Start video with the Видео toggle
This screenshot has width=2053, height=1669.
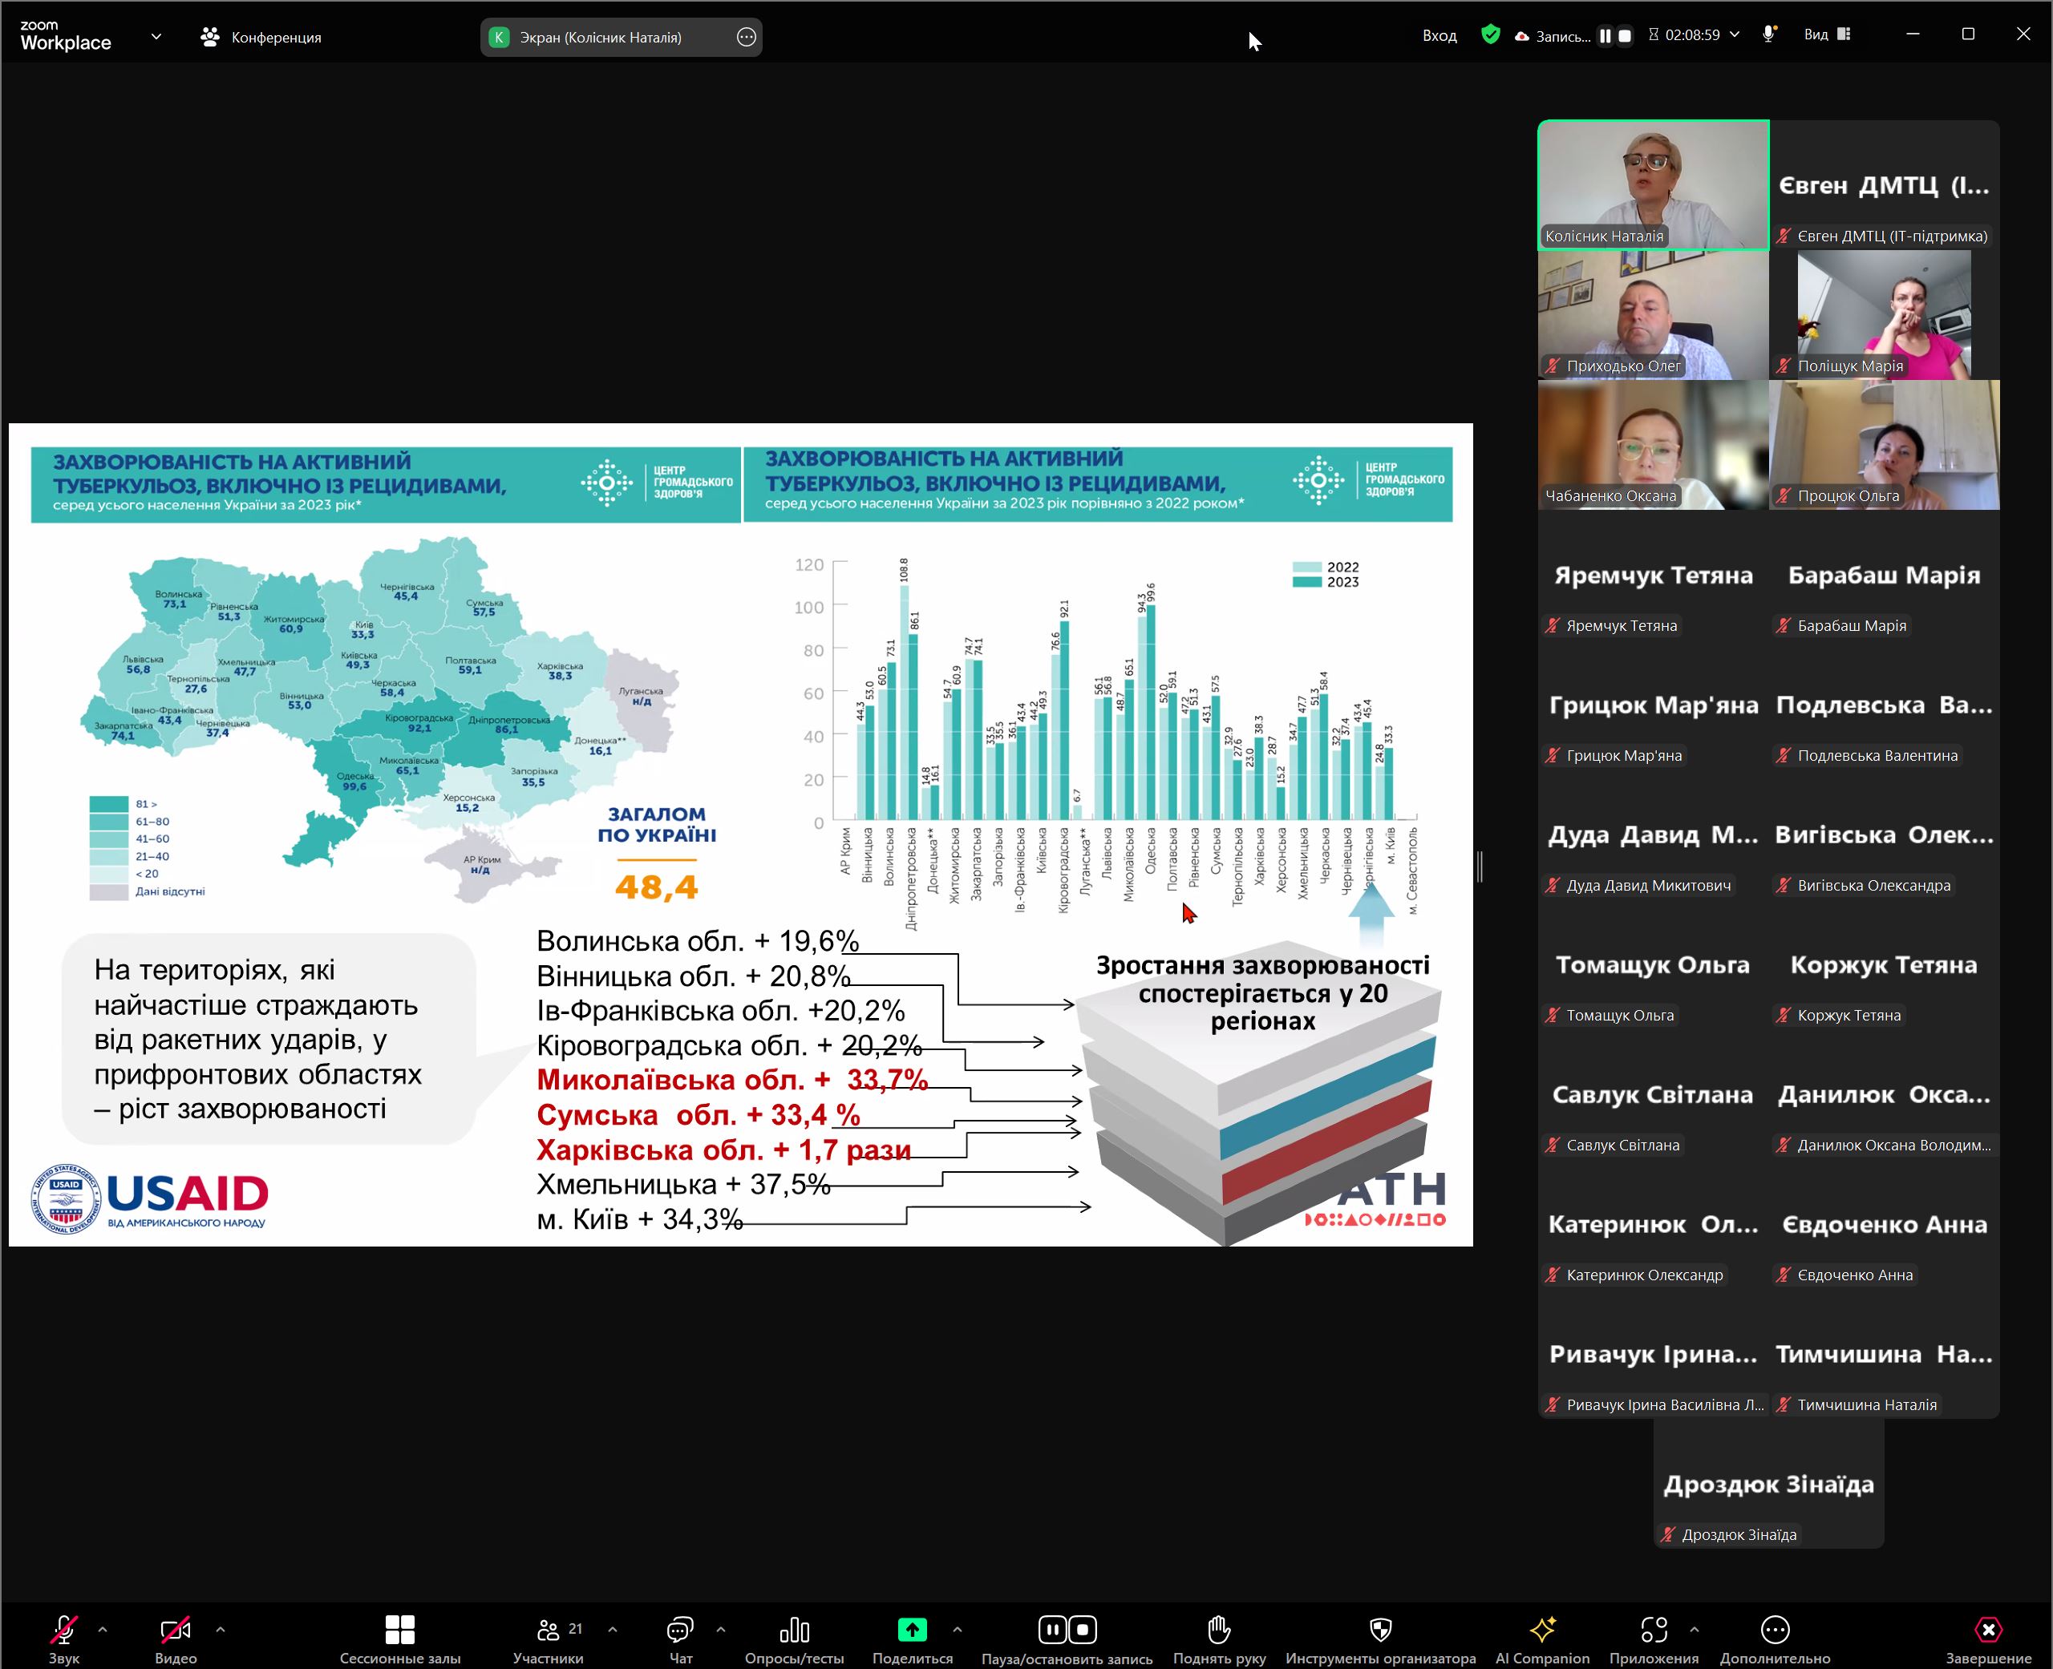tap(175, 1631)
